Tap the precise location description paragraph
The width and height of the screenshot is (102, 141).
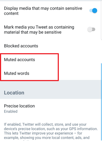click(x=51, y=132)
